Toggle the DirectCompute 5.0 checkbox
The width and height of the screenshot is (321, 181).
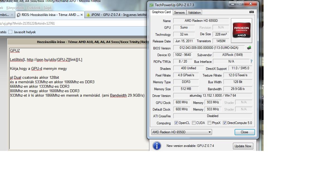225,123
